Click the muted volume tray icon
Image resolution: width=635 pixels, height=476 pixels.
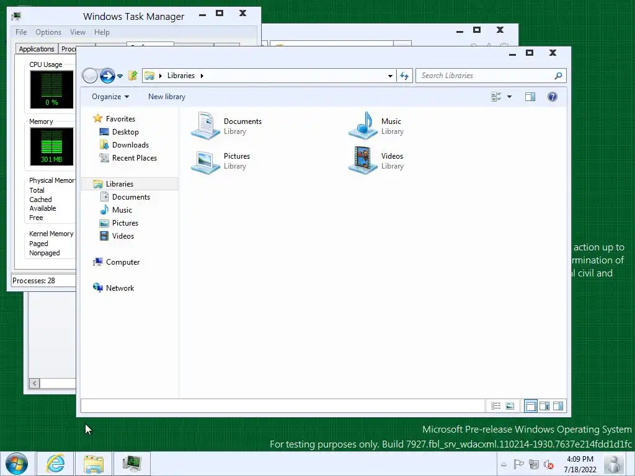pos(549,464)
